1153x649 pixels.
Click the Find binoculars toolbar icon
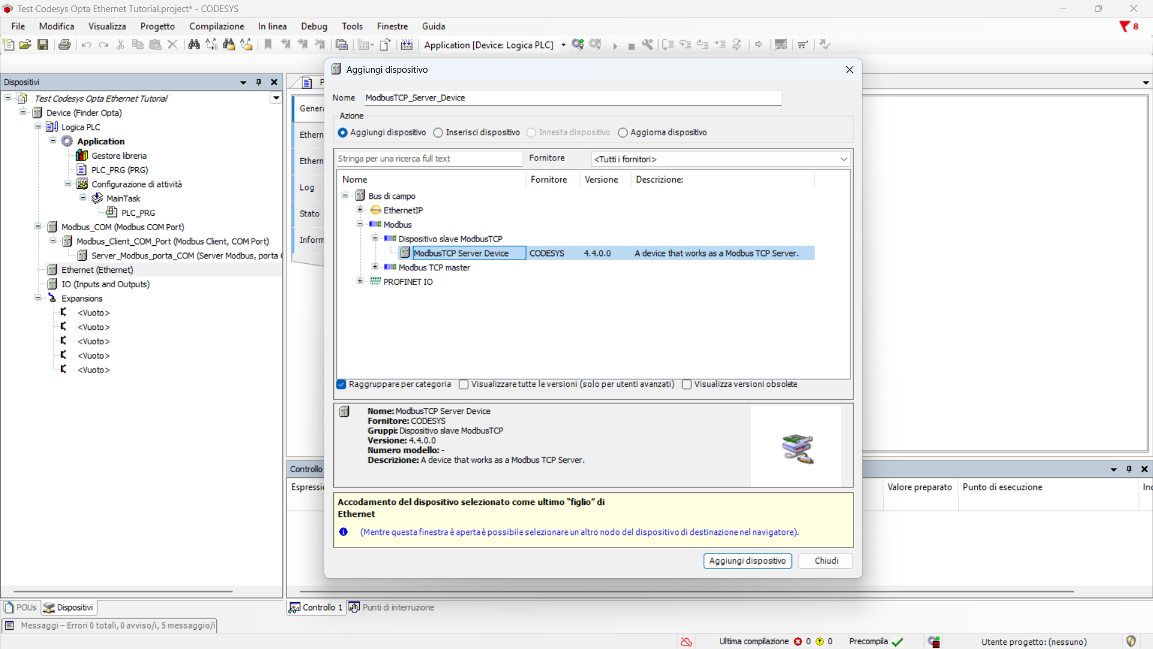click(x=193, y=44)
